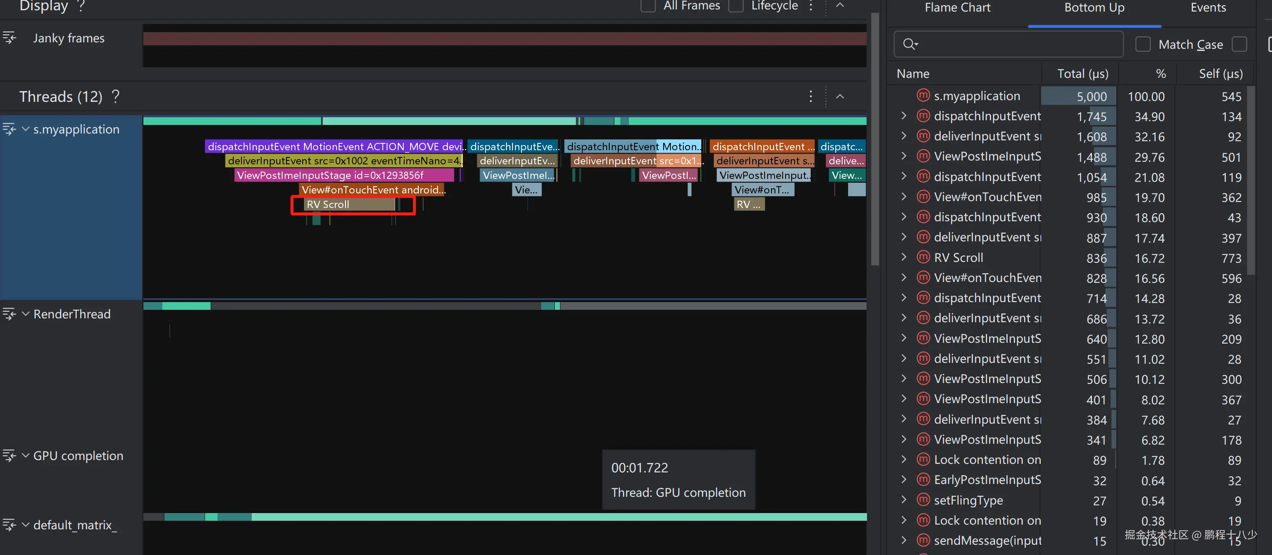
Task: Open the Threads section kebab menu
Action: click(810, 96)
